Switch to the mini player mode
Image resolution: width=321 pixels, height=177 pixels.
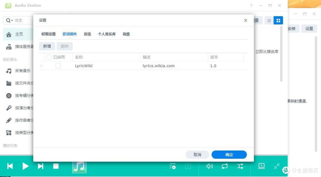[x=277, y=166]
